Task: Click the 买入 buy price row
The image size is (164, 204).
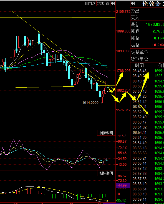Action: tap(147, 17)
